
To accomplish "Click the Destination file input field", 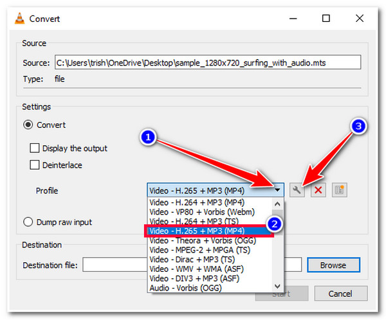I will click(x=192, y=265).
